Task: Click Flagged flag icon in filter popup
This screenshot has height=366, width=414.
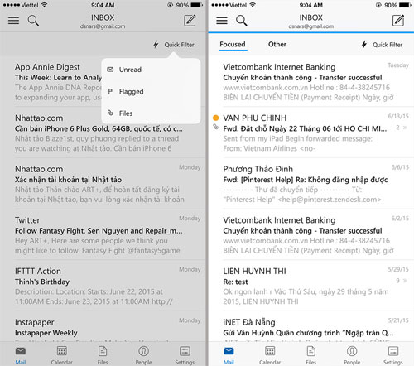Action: pyautogui.click(x=110, y=91)
